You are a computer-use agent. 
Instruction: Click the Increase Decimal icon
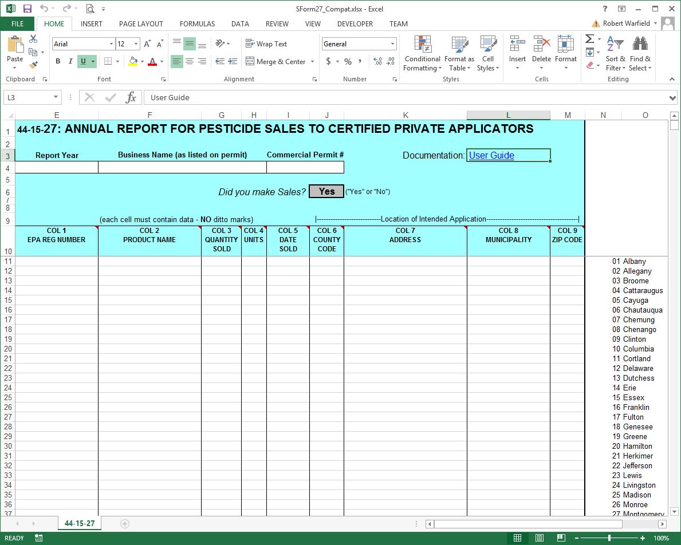377,61
